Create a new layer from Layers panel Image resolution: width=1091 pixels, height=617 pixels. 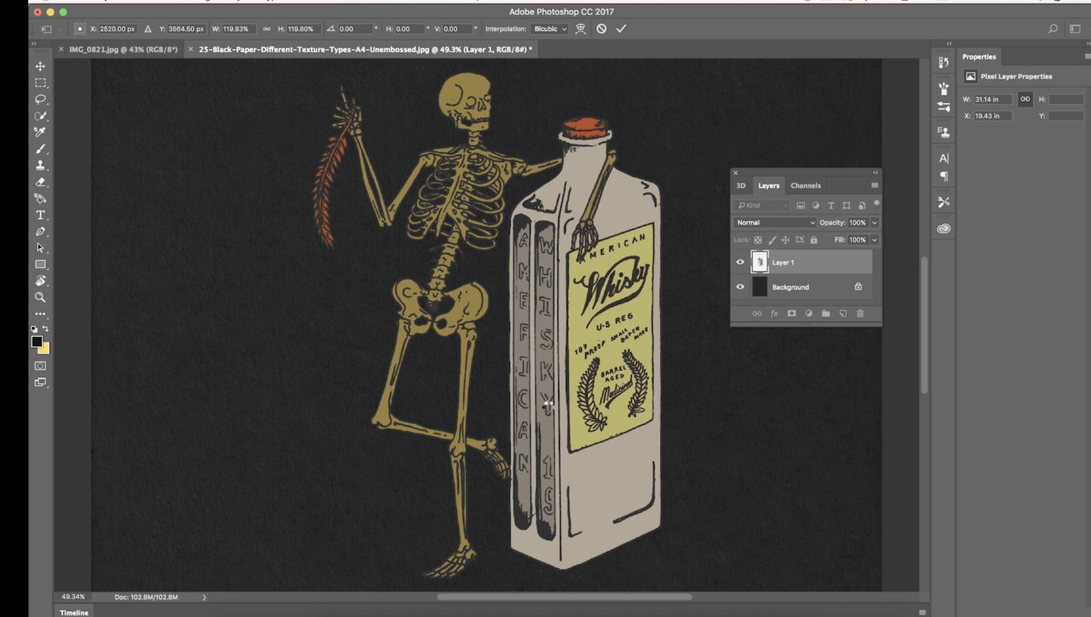click(x=843, y=314)
